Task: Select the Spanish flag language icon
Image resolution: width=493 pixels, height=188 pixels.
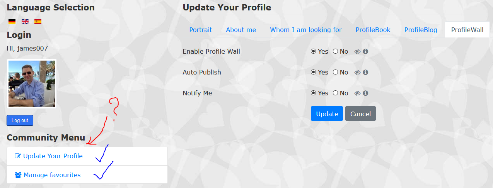Action: pyautogui.click(x=38, y=22)
